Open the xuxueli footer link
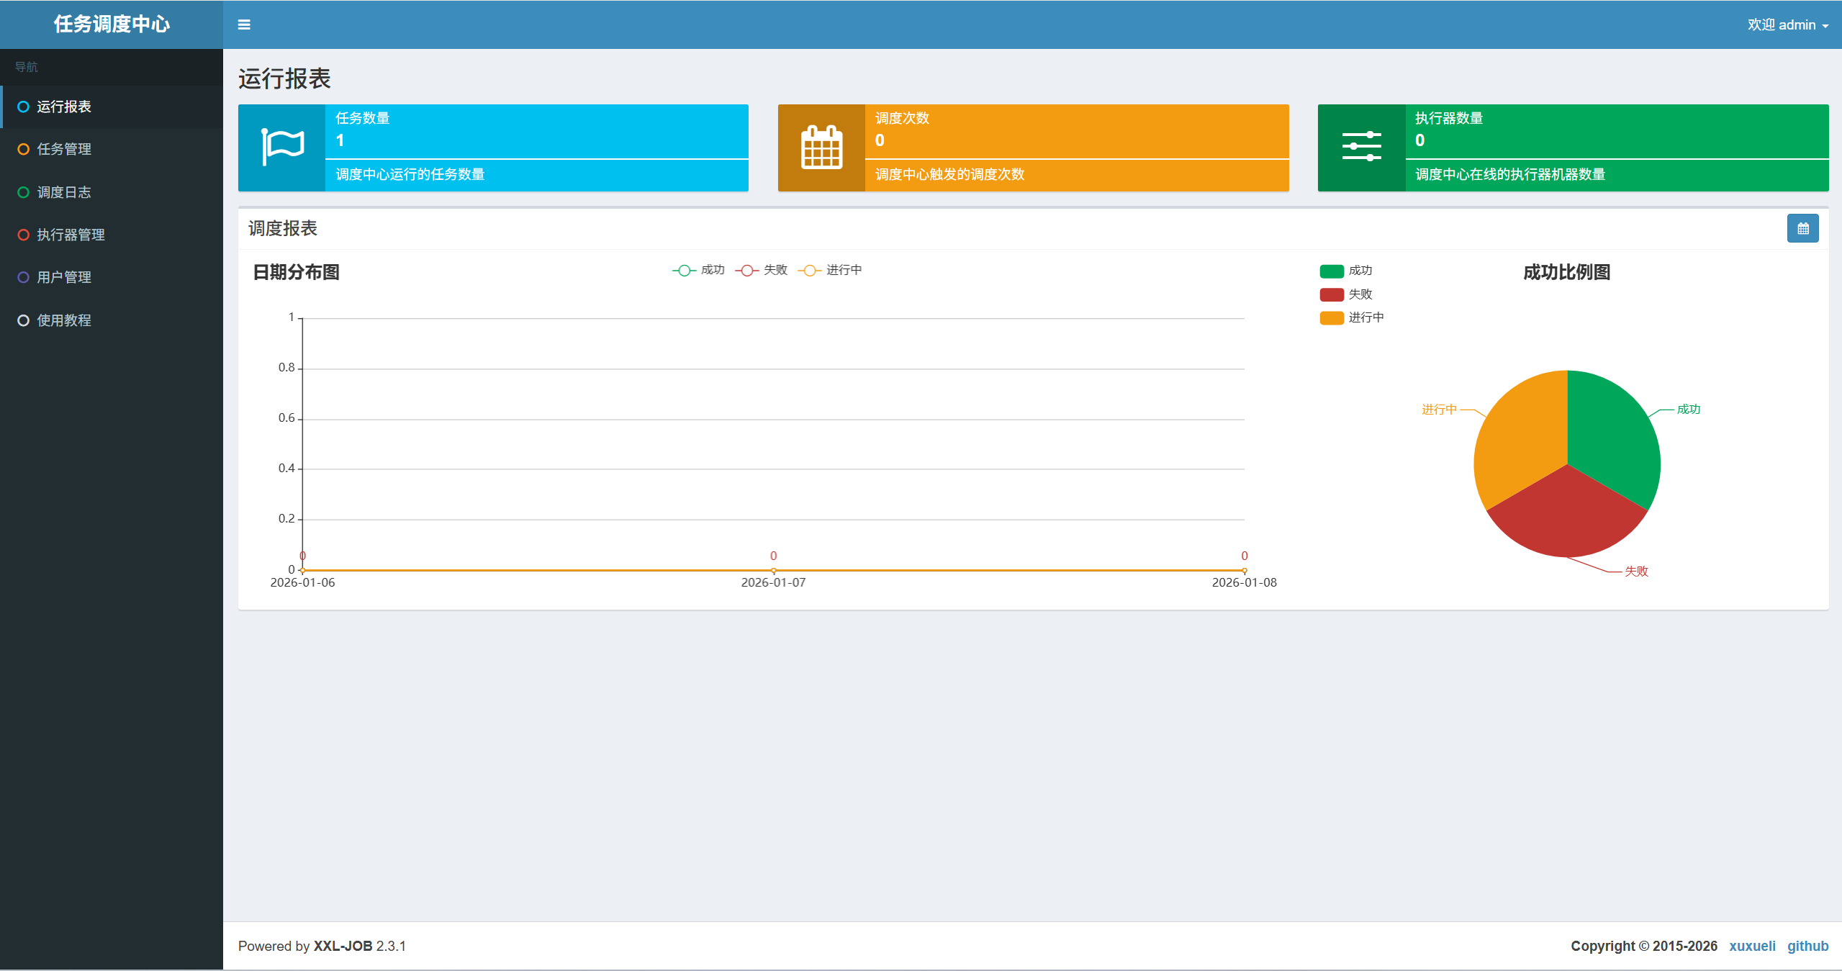1842x971 pixels. point(1751,946)
